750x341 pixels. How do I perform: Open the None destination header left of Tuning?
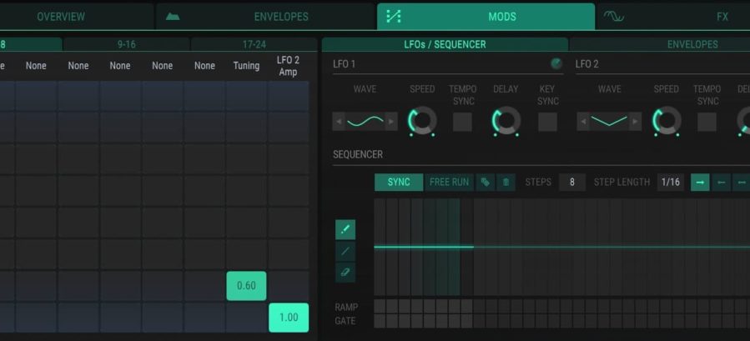tap(204, 66)
